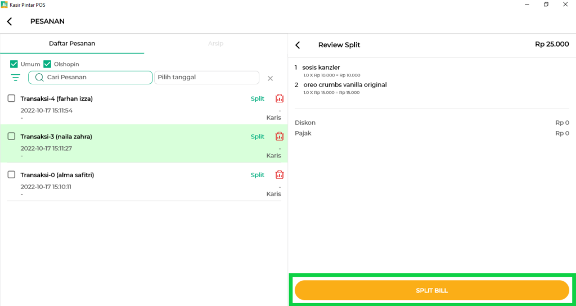
Task: Click the back arrow beside Review Split
Action: pyautogui.click(x=298, y=45)
